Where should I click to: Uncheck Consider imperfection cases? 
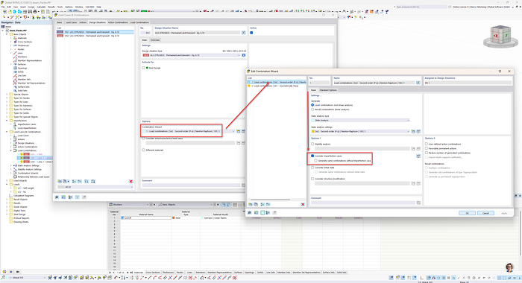pyautogui.click(x=312, y=156)
